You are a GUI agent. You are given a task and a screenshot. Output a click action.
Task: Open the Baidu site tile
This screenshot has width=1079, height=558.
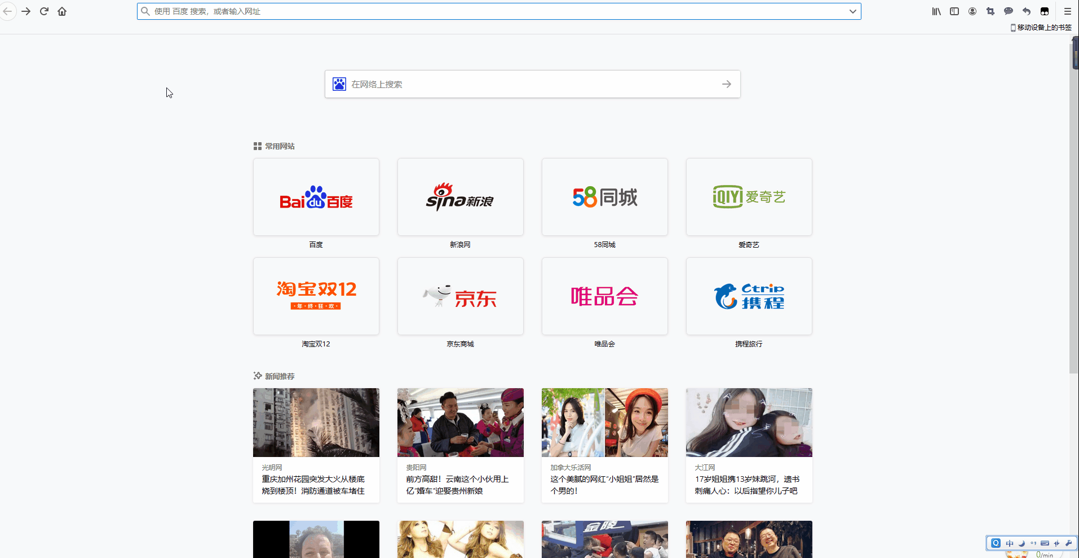click(316, 197)
